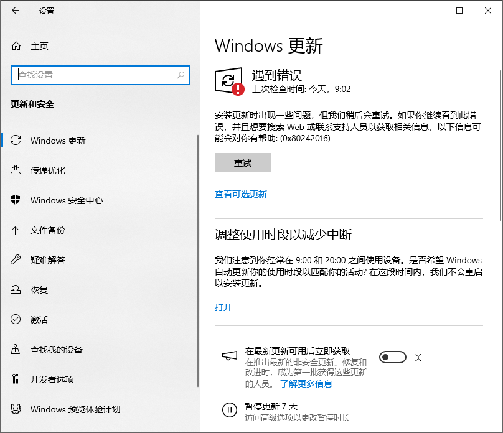Select the 恢复 recovery icon
Screen dimensions: 503x433
tap(15, 290)
